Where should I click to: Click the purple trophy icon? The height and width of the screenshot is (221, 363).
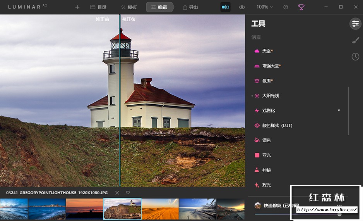pos(301,7)
